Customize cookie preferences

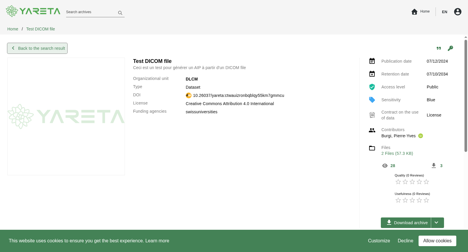[379, 241]
